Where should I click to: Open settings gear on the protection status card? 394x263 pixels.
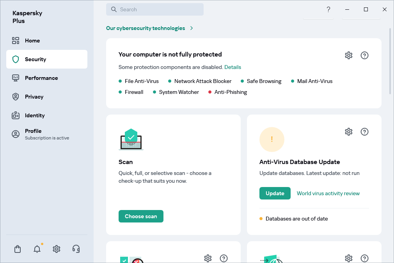(x=348, y=55)
